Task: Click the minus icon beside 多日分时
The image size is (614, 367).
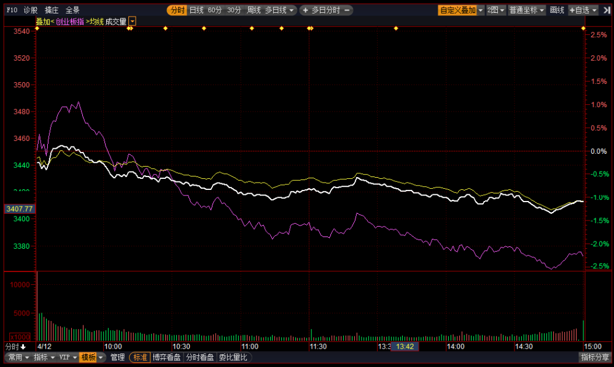Action: coord(347,10)
